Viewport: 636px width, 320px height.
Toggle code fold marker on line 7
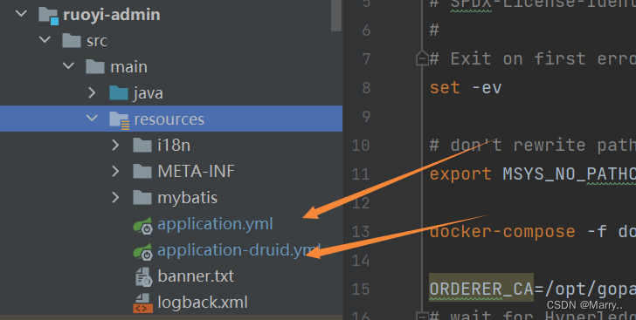(x=422, y=58)
